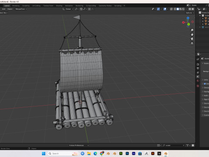Switch to the Shading workspace tab
Image resolution: width=209 pixels, height=157 pixels.
(x=59, y=6)
